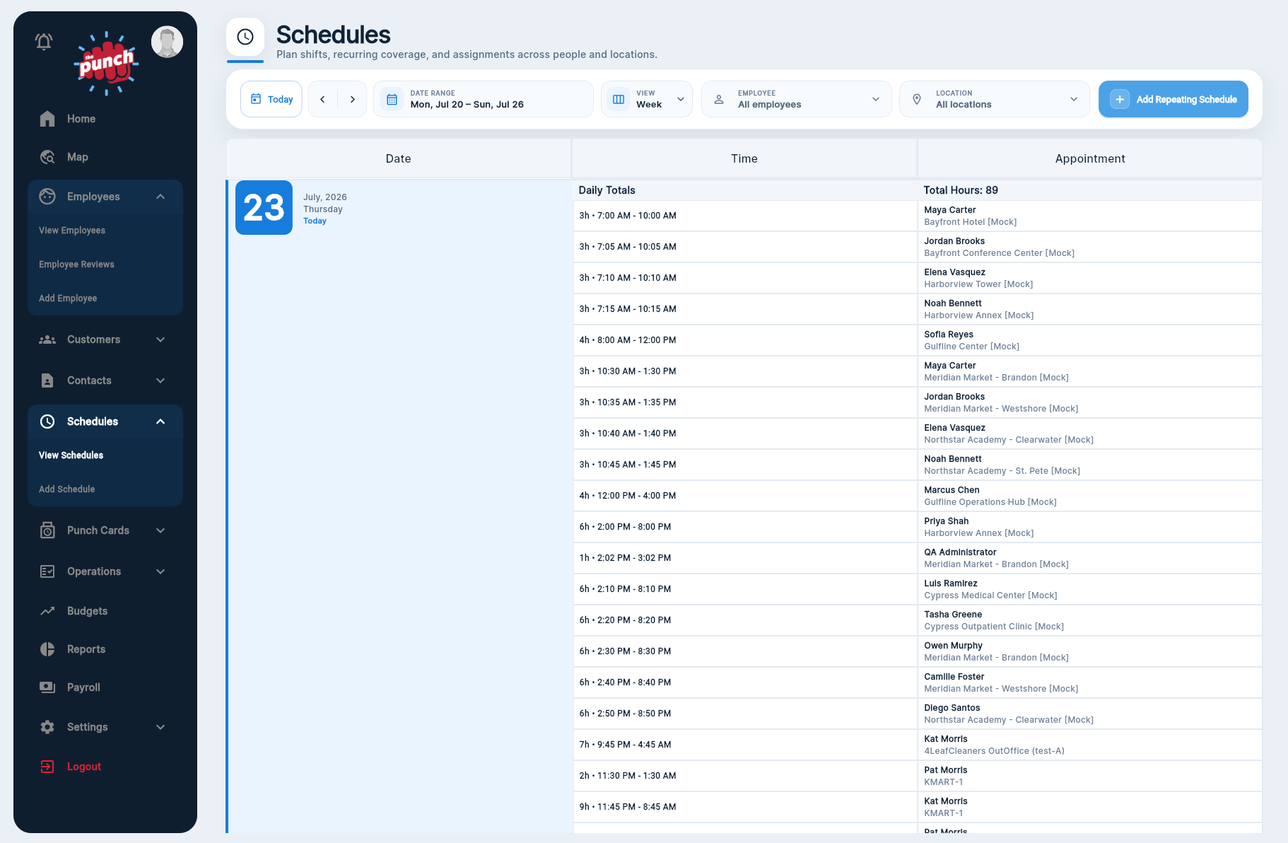This screenshot has height=843, width=1288.
Task: Click the Budgets trend icon
Action: [47, 611]
